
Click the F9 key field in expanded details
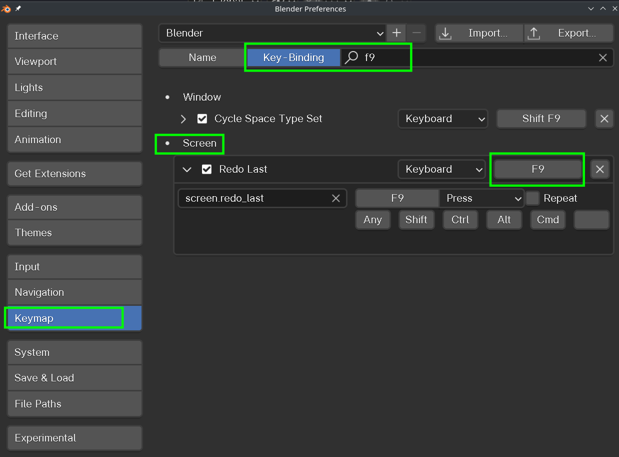(397, 198)
